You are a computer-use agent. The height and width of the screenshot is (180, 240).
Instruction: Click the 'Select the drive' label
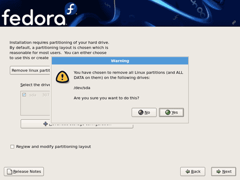tap(35, 85)
